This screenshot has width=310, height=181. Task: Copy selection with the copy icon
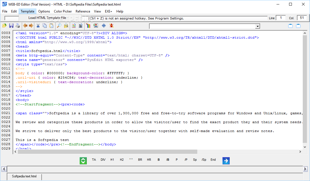pyautogui.click(x=45, y=26)
